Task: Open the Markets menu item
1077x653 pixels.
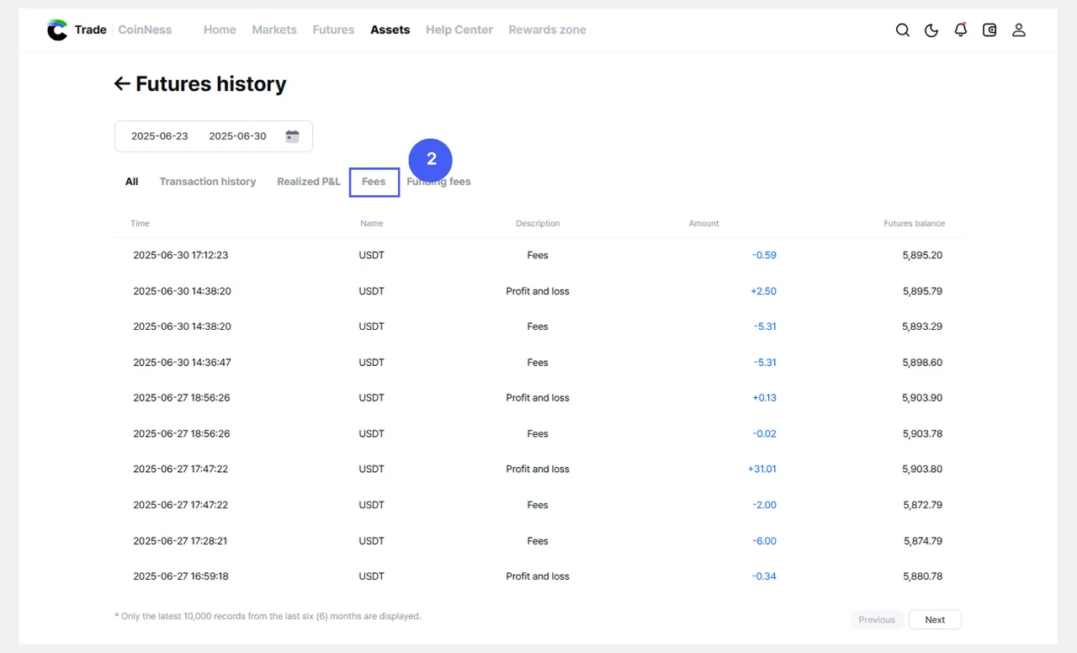Action: [x=274, y=30]
